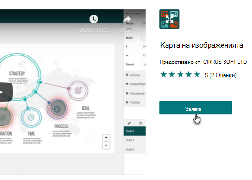Zoom in with the plus button
252x180 pixels.
pyautogui.click(x=106, y=138)
